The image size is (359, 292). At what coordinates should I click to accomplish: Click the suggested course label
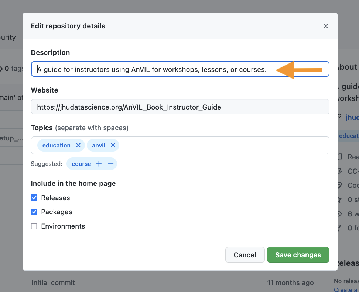[x=81, y=164]
